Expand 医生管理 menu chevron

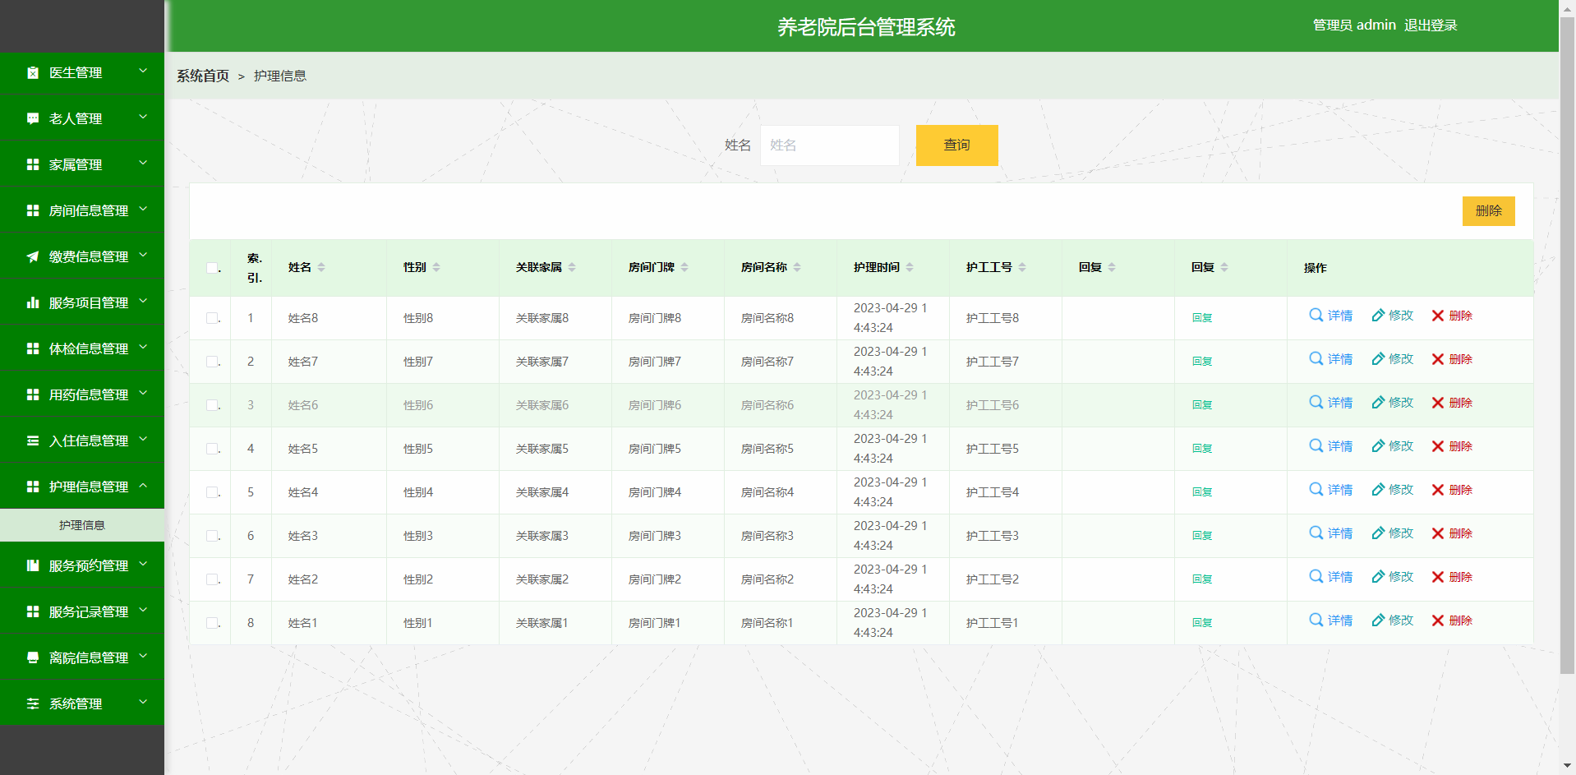click(x=143, y=72)
